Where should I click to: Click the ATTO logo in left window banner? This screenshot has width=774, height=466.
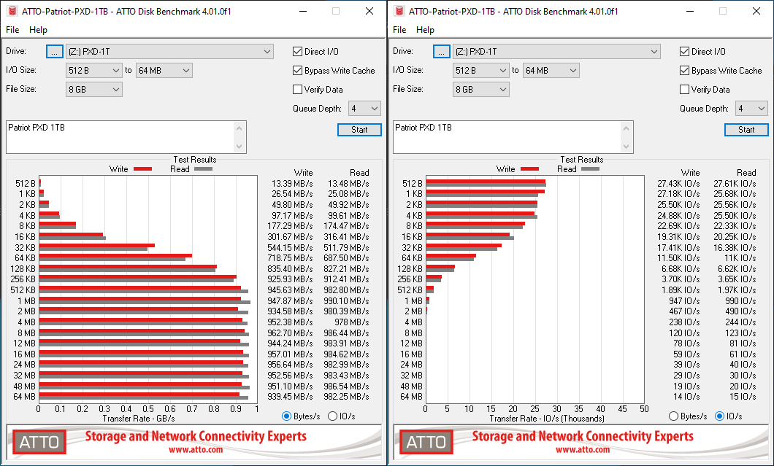[39, 442]
